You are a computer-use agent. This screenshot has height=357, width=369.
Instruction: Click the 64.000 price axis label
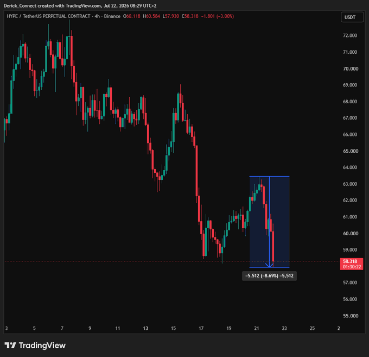[x=350, y=167]
